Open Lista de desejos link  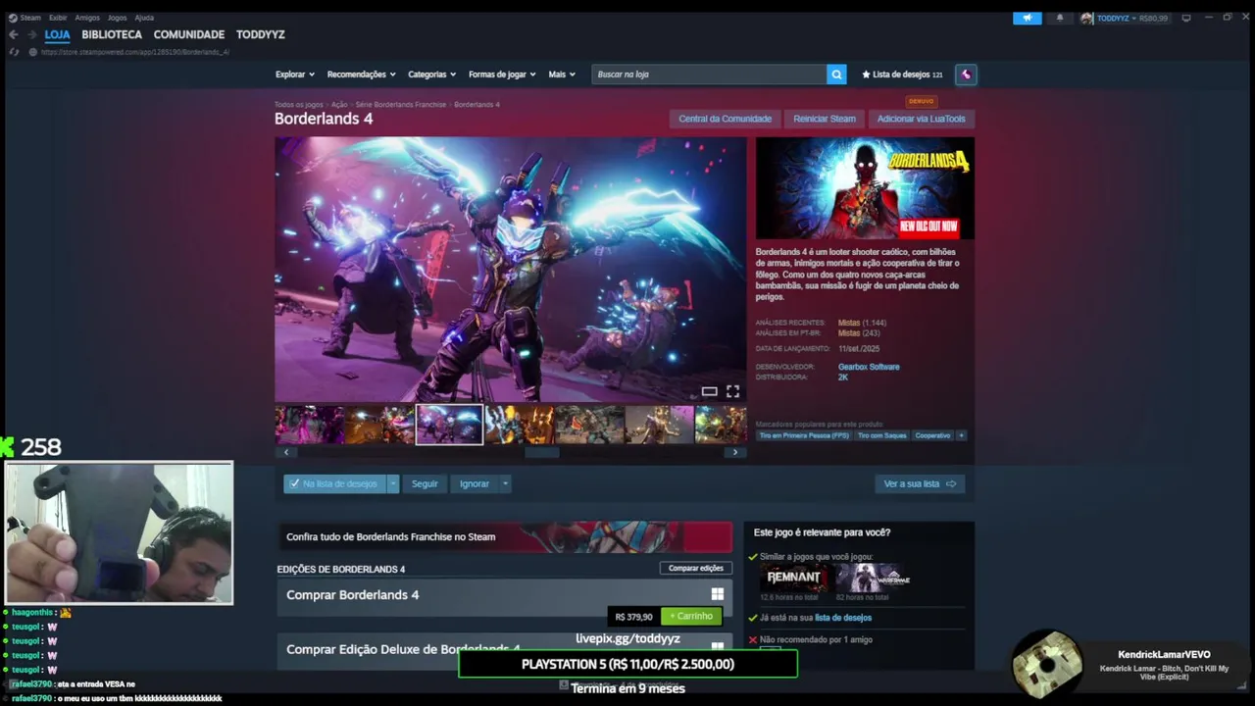[902, 75]
